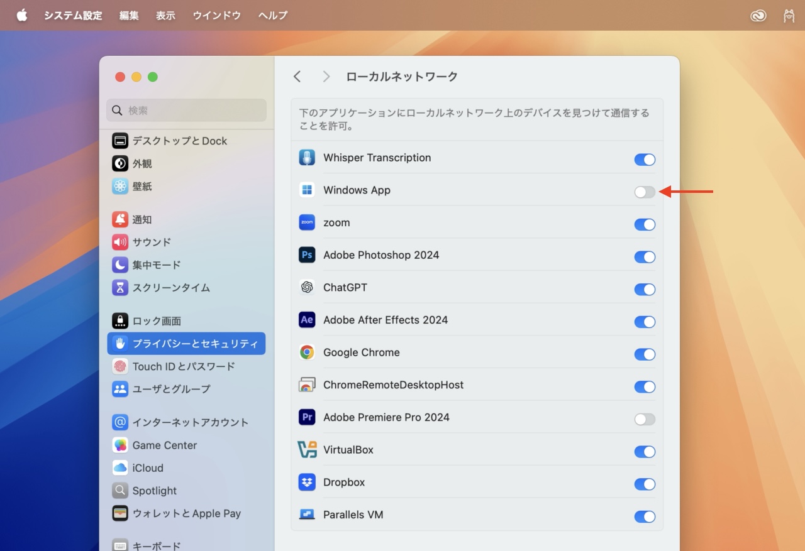Open ロック画面 settings
The image size is (805, 551).
[186, 320]
